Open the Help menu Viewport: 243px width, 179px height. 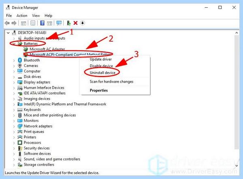click(48, 15)
